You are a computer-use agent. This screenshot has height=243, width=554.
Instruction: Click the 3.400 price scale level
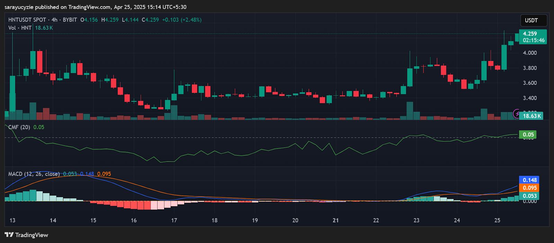(x=530, y=98)
